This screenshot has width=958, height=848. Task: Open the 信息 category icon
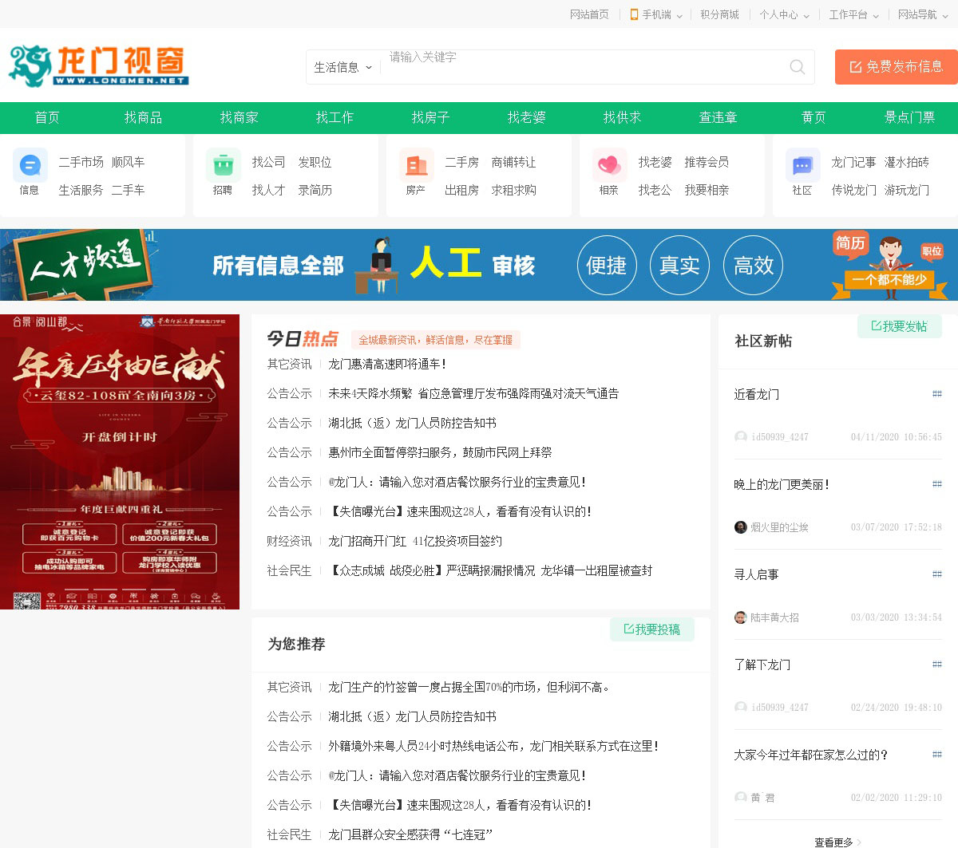30,166
